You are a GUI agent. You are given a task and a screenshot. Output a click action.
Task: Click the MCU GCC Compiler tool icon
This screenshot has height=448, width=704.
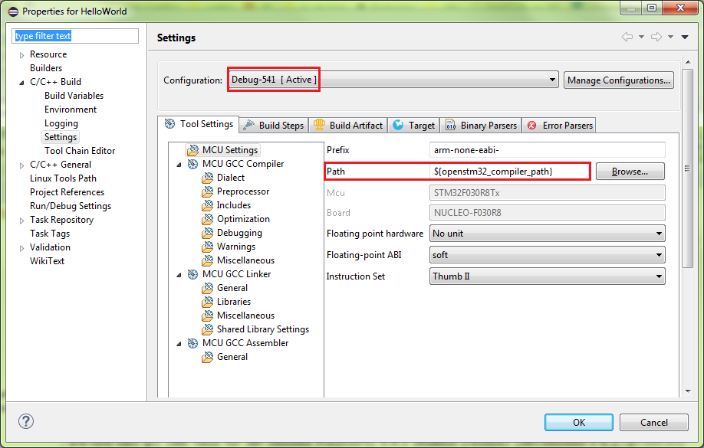(x=192, y=164)
